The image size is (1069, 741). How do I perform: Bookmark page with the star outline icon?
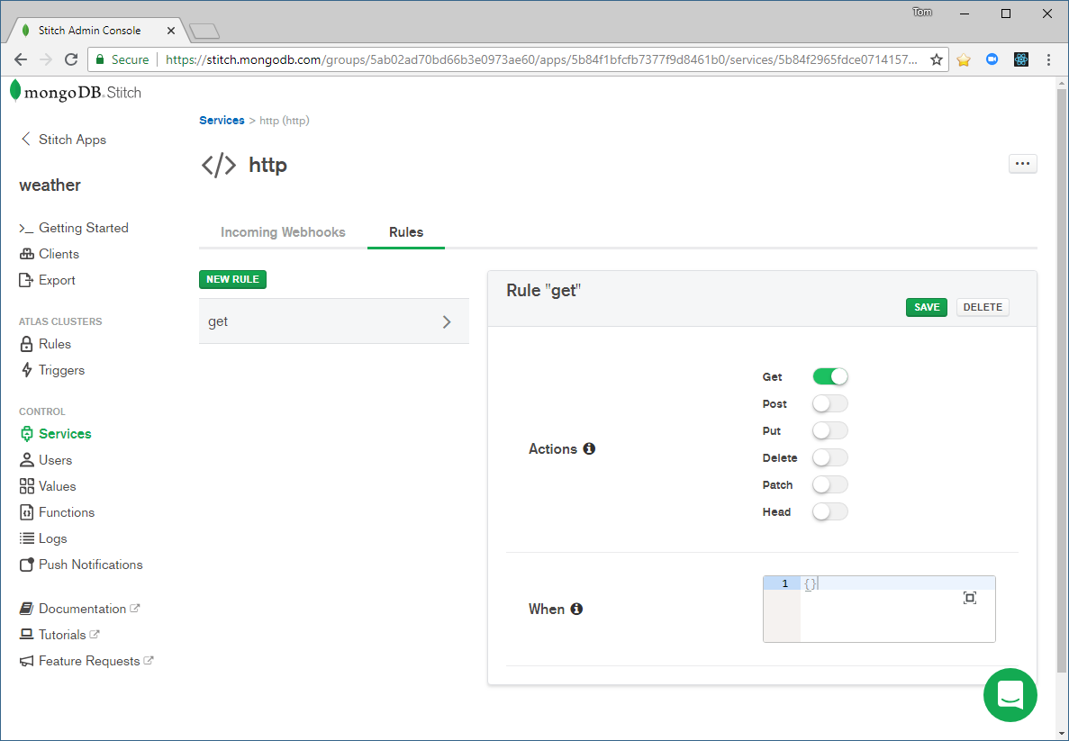tap(937, 60)
